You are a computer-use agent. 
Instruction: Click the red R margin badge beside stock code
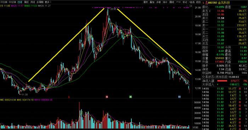click(x=206, y=2)
